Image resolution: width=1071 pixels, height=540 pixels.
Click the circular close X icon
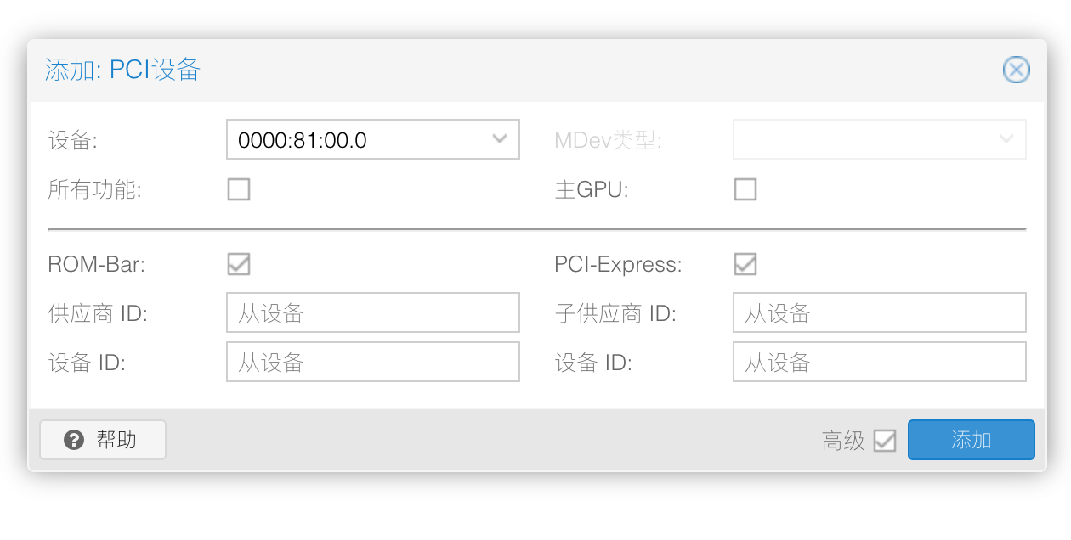coord(1017,70)
